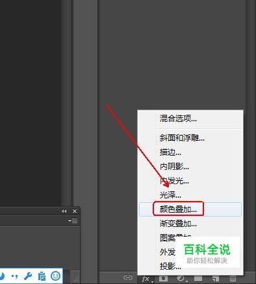This screenshot has height=284, width=256.
Task: Select the partly covered 外发光 menu entry
Action: tap(167, 252)
